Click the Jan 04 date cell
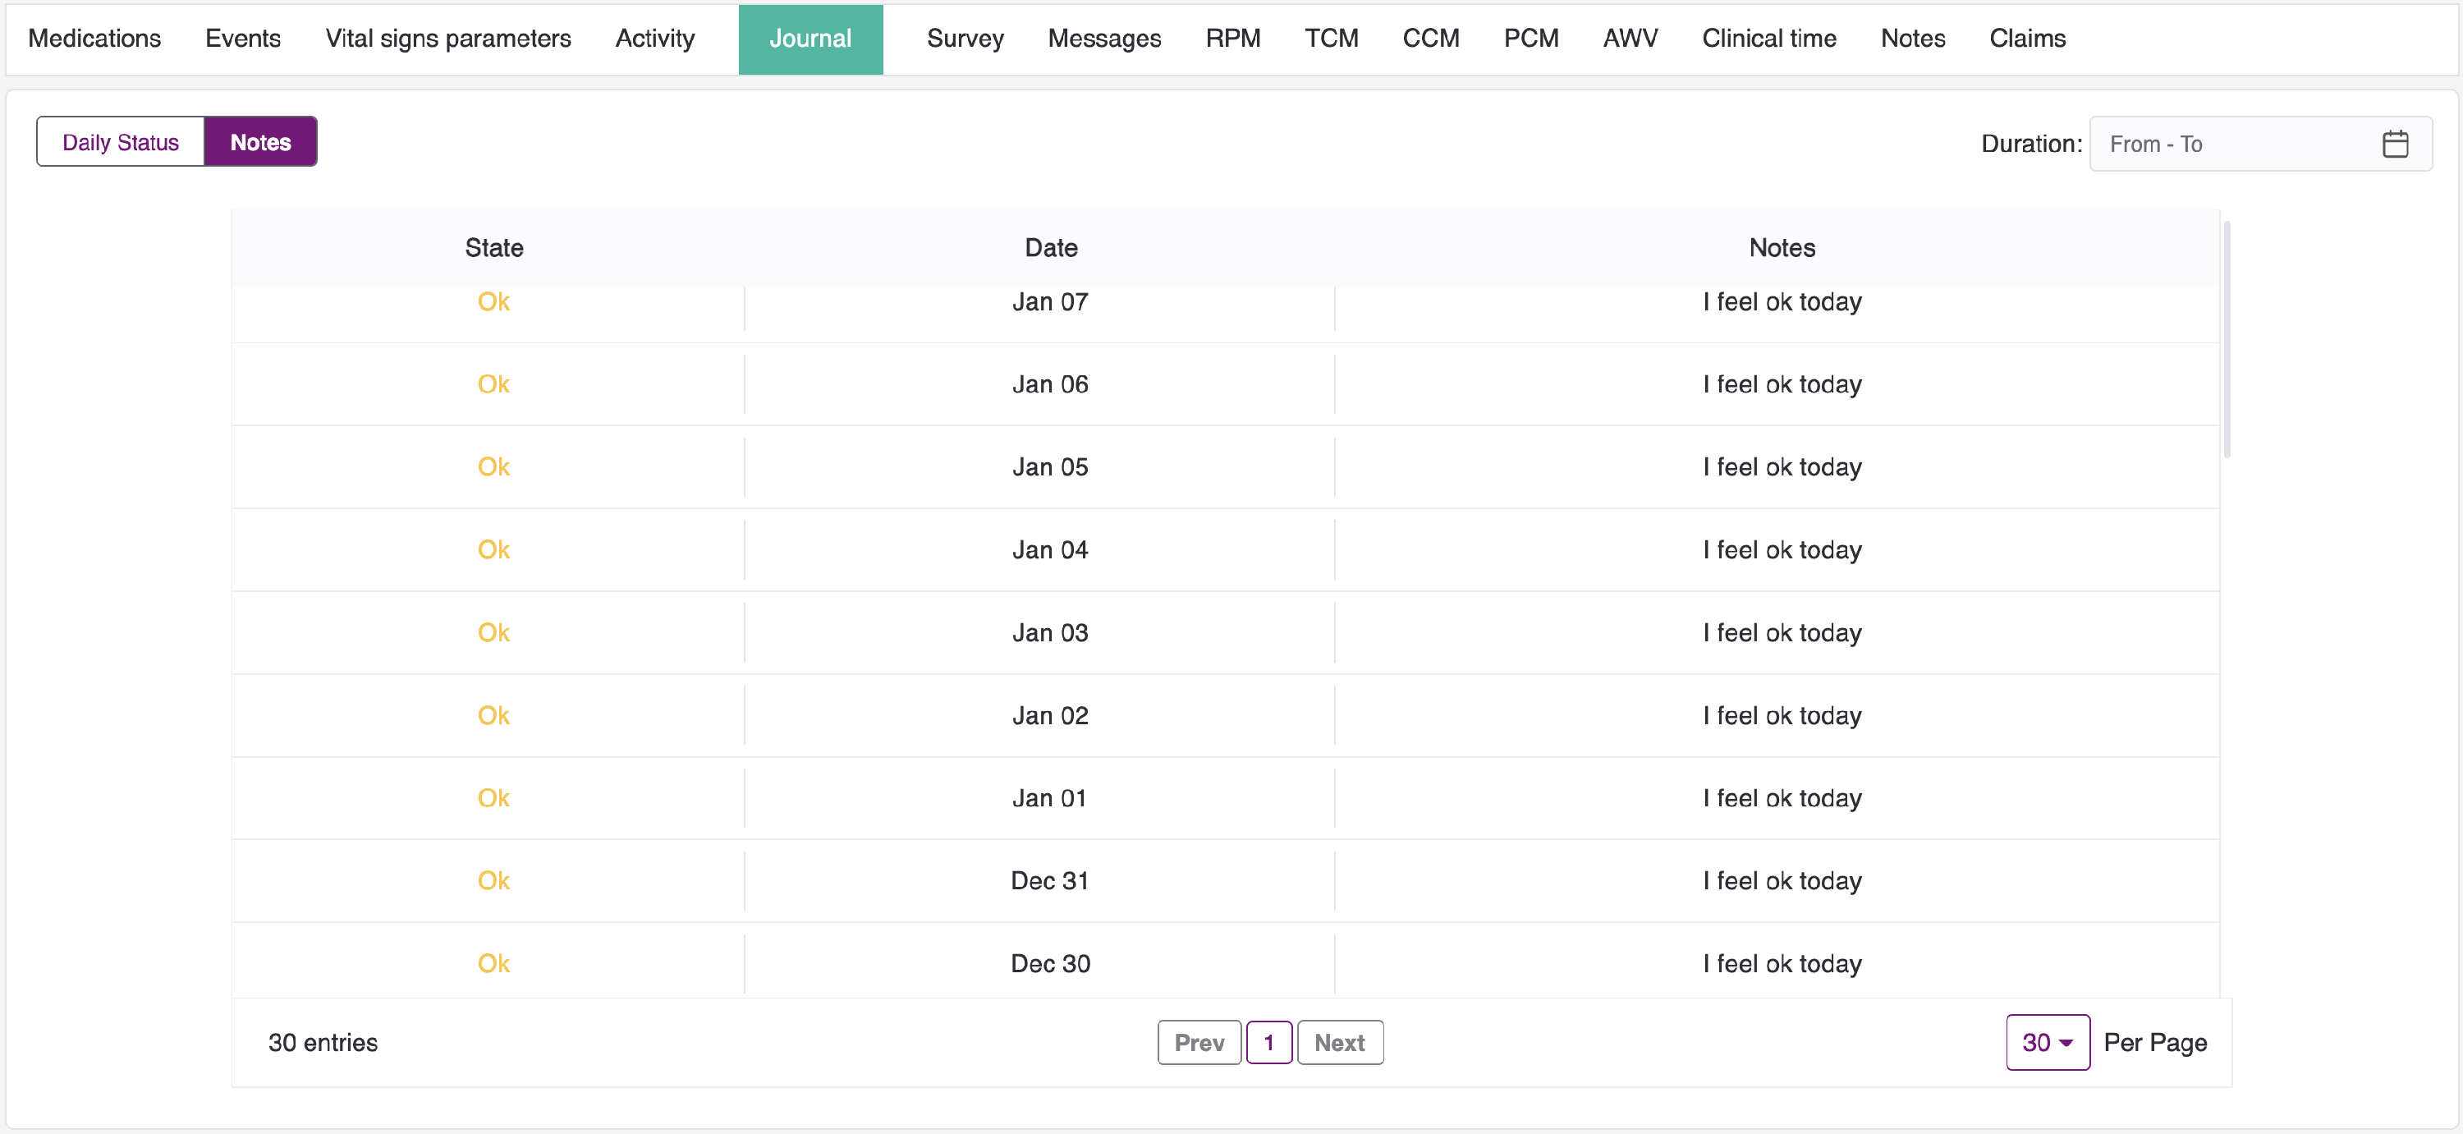Screen dimensions: 2463x1134 point(1050,550)
